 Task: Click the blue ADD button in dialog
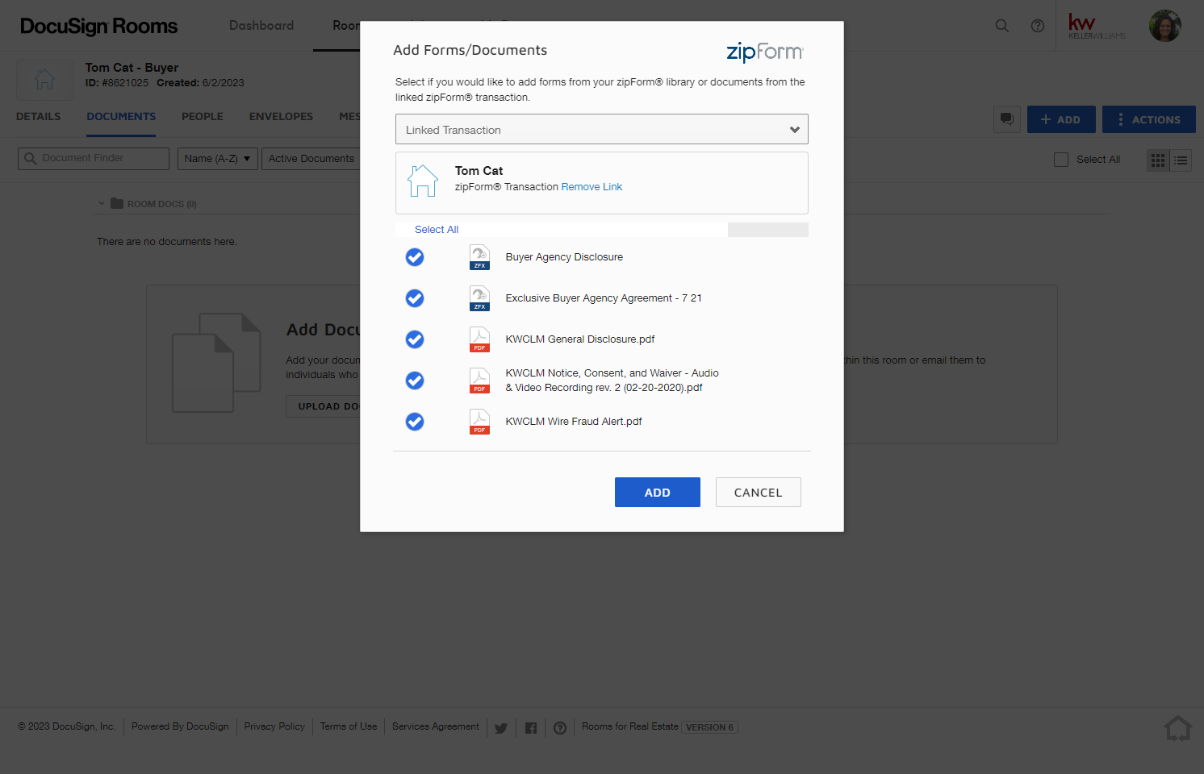click(x=658, y=493)
